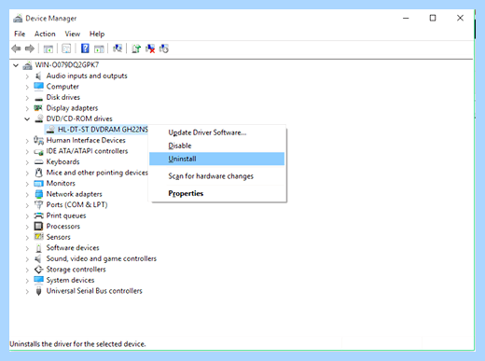The height and width of the screenshot is (361, 485).
Task: Select the Universal Serial Bus controllers label
Action: pyautogui.click(x=94, y=291)
